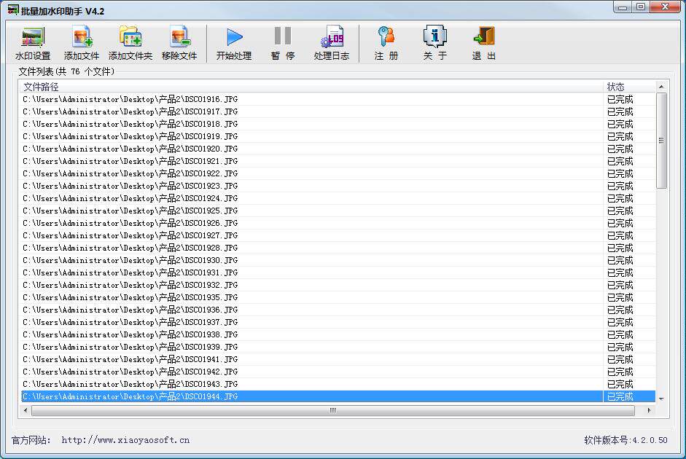This screenshot has height=459, width=686.
Task: Open the 注册 registration dialog
Action: (x=386, y=43)
